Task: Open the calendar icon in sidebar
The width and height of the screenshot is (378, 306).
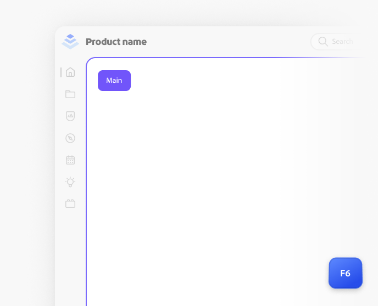Action: [x=70, y=160]
